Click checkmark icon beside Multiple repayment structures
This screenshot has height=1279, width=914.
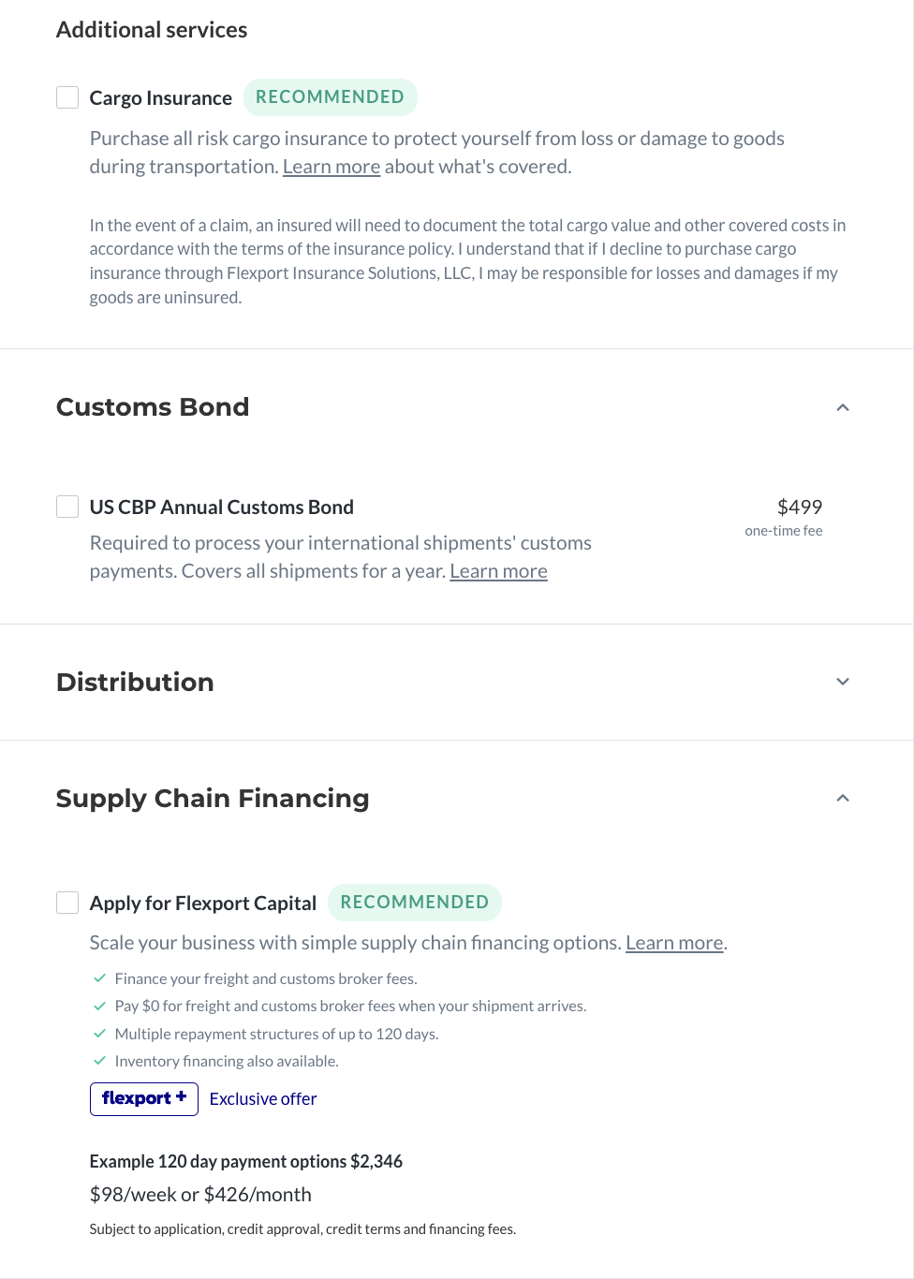tap(99, 1034)
